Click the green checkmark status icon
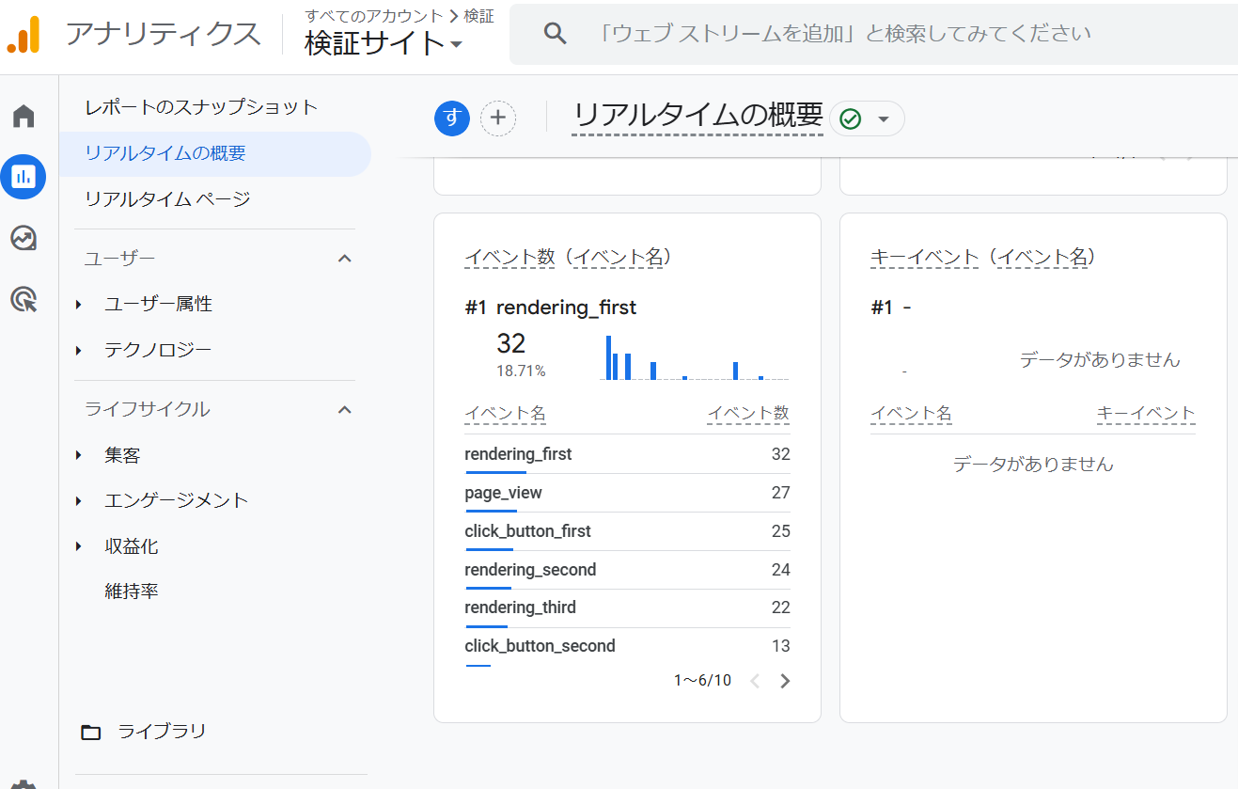This screenshot has width=1238, height=789. click(851, 118)
